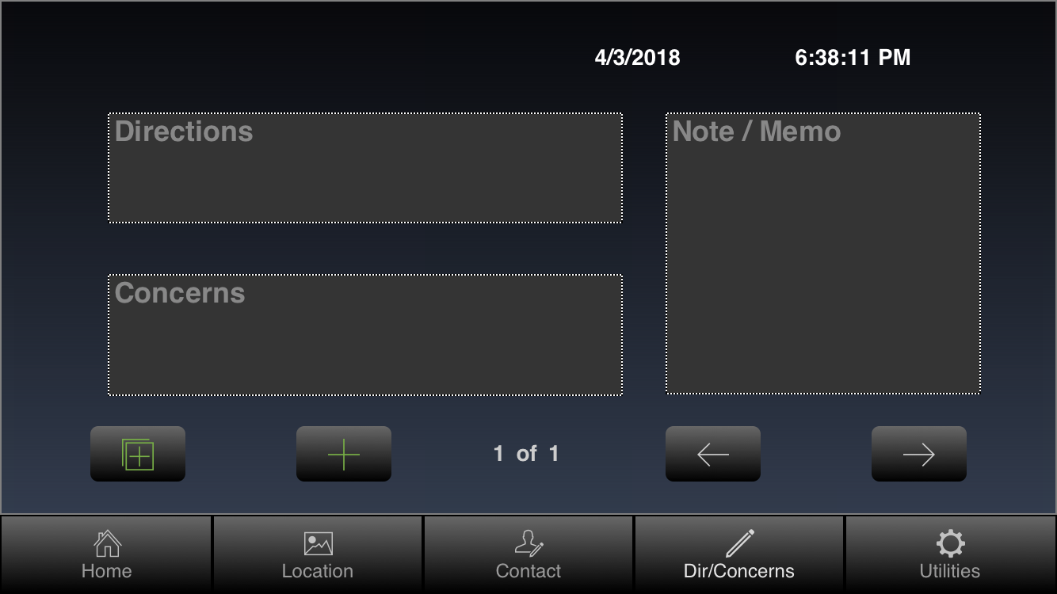This screenshot has height=594, width=1057.
Task: Focus the Directions text box
Action: tap(365, 168)
